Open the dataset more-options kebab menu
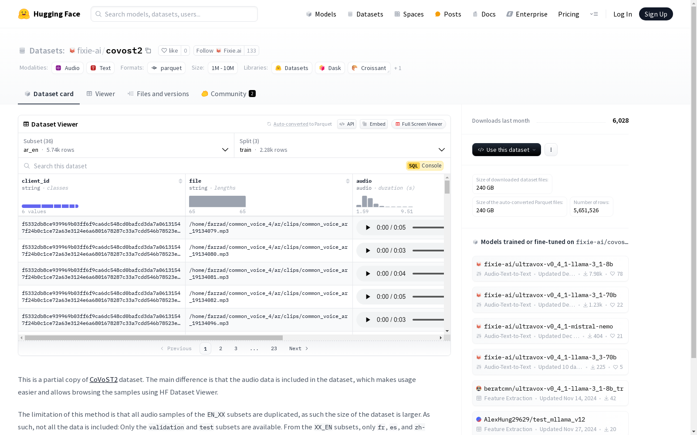This screenshot has width=697, height=435. (x=551, y=150)
